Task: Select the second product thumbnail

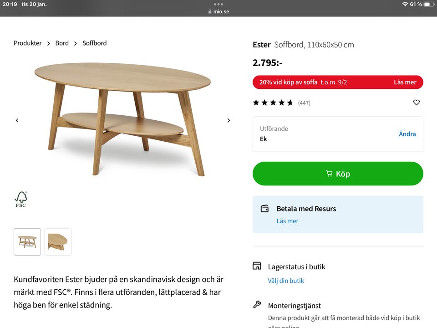Action: (x=58, y=242)
